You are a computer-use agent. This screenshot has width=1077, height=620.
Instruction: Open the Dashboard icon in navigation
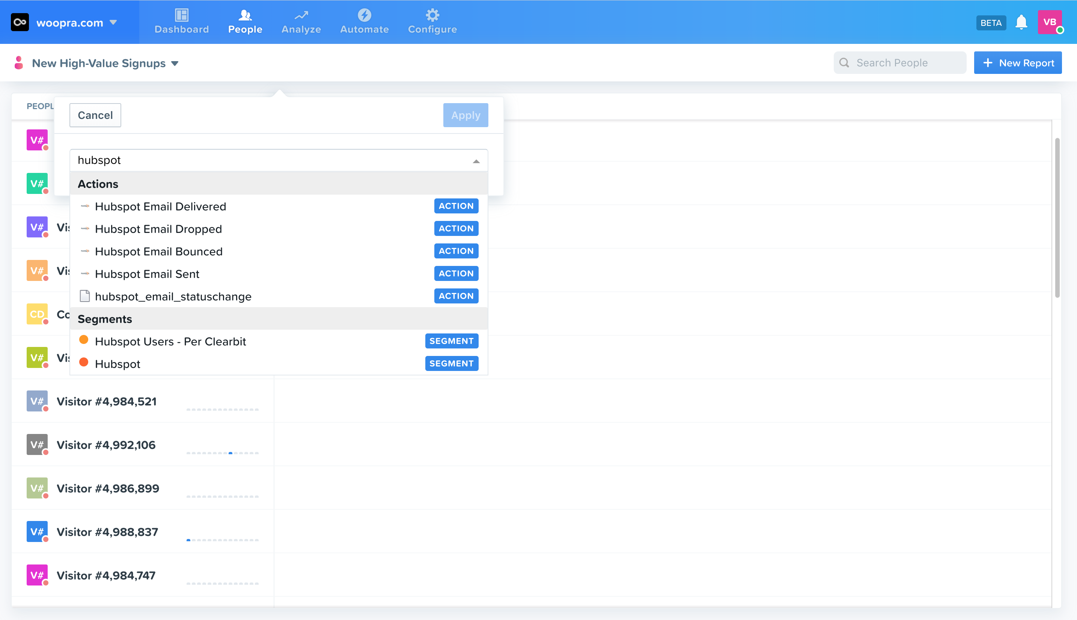pos(182,15)
